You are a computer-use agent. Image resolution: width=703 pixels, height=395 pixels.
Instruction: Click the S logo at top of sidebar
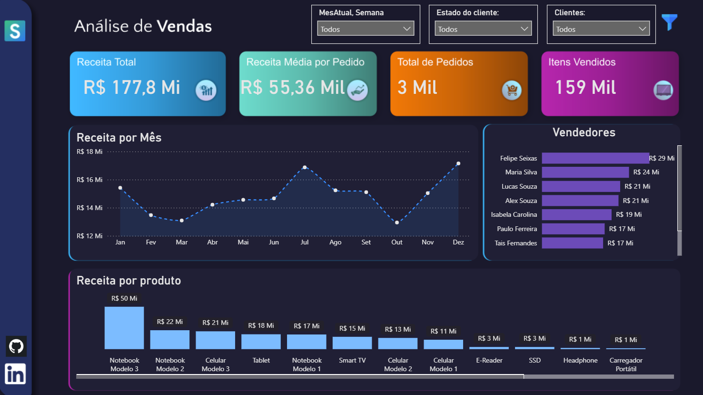[x=14, y=30]
